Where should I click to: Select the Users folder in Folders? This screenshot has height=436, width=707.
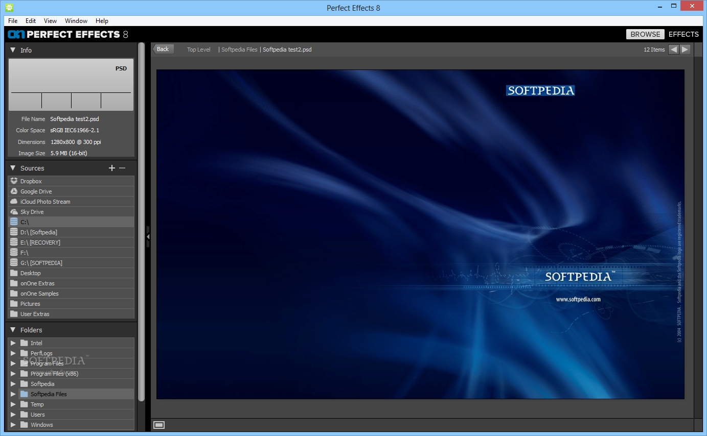(x=76, y=415)
